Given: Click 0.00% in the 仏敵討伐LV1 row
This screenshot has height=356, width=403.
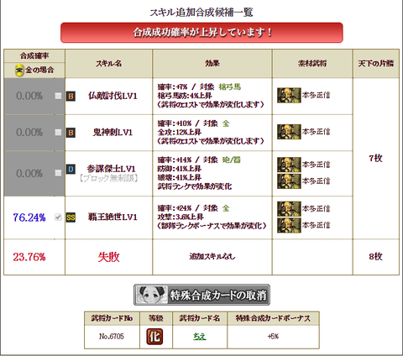Looking at the screenshot, I should click(x=29, y=96).
